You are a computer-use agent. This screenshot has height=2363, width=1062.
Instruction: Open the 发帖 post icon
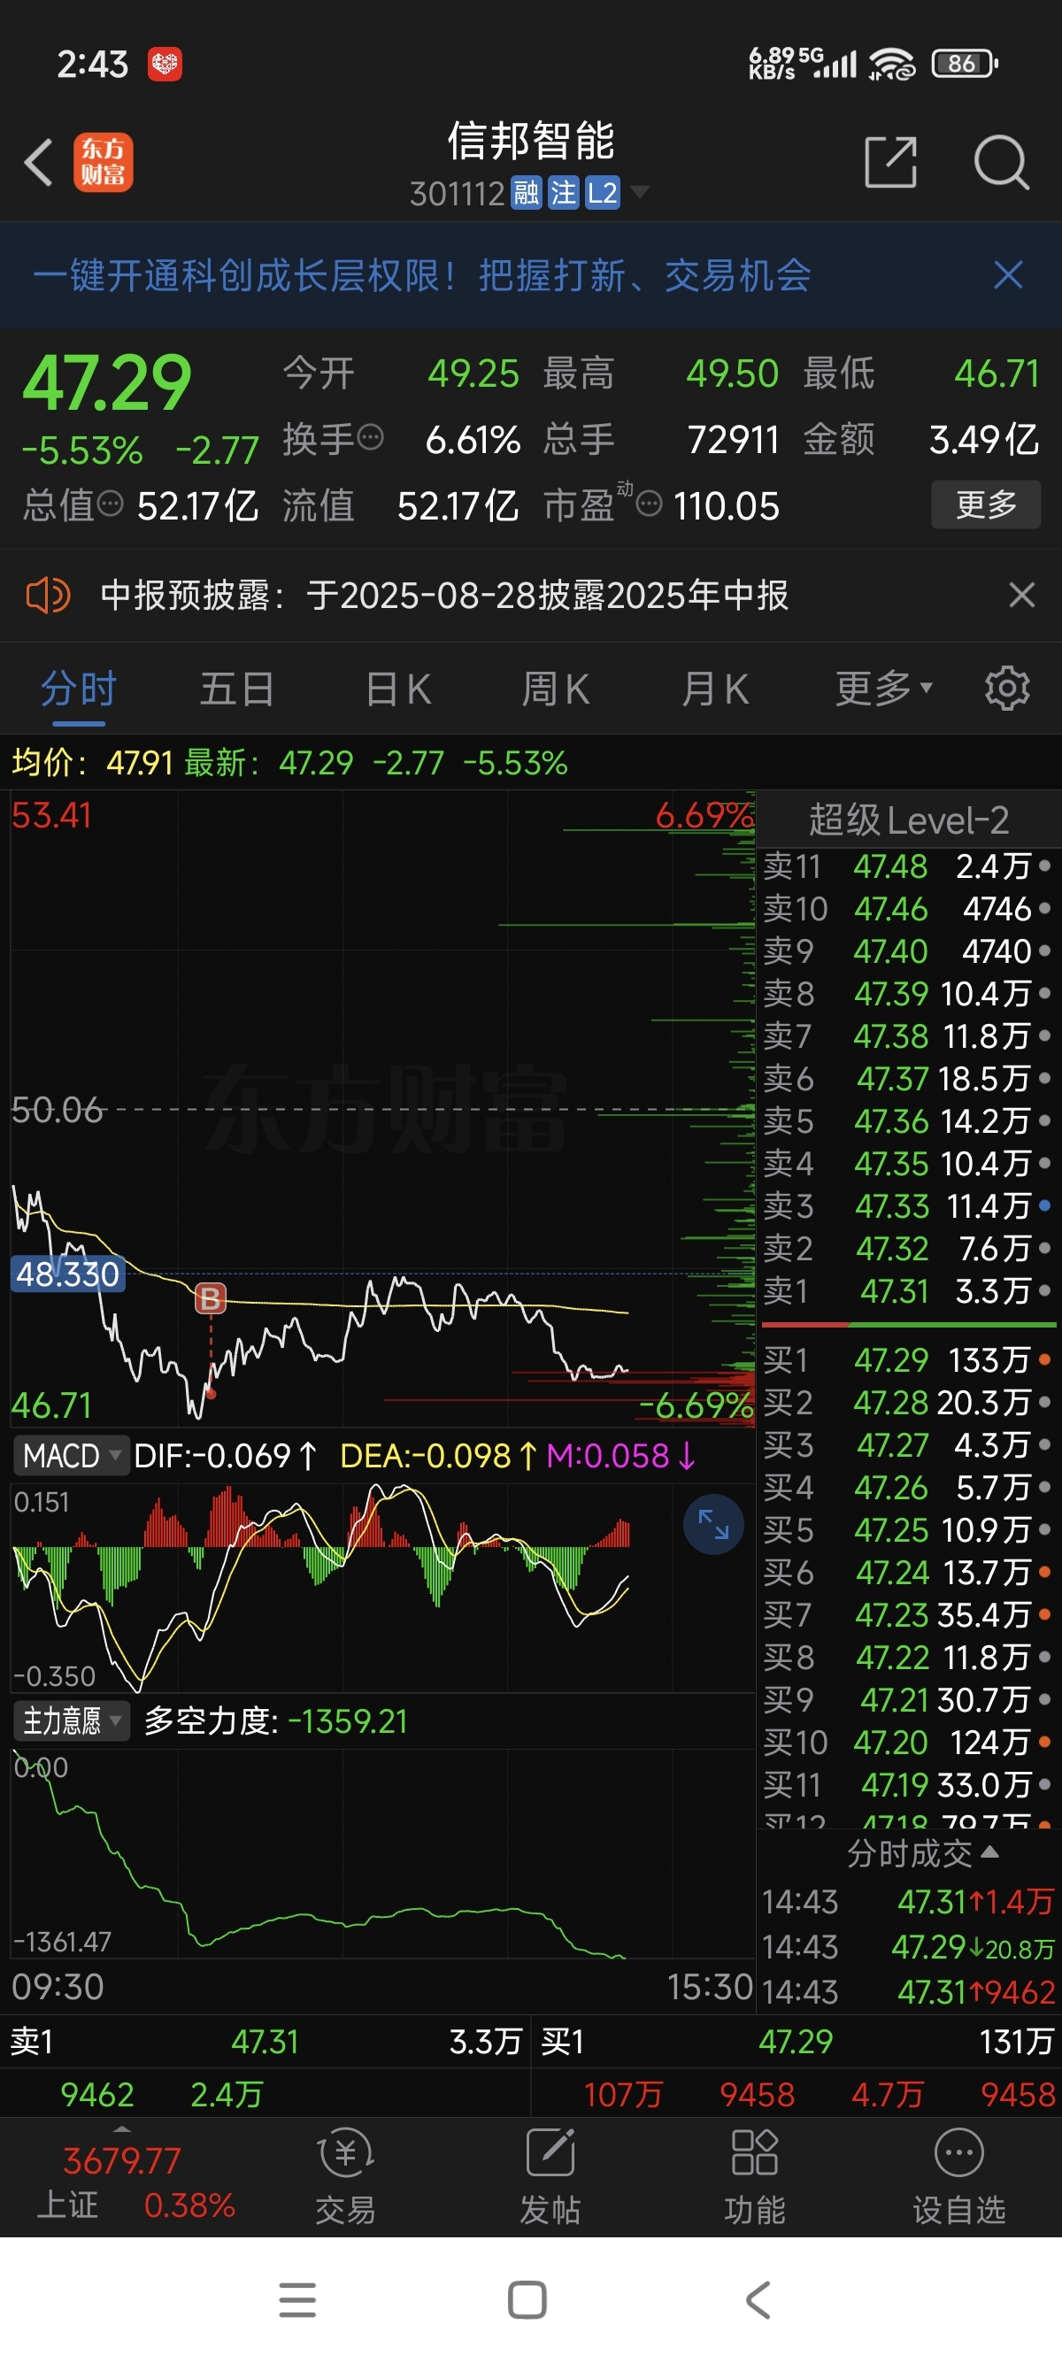click(550, 2177)
